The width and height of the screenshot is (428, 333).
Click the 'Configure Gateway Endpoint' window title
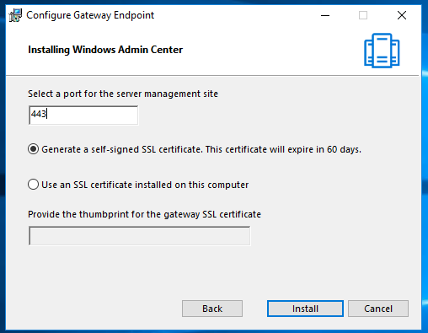pyautogui.click(x=90, y=15)
